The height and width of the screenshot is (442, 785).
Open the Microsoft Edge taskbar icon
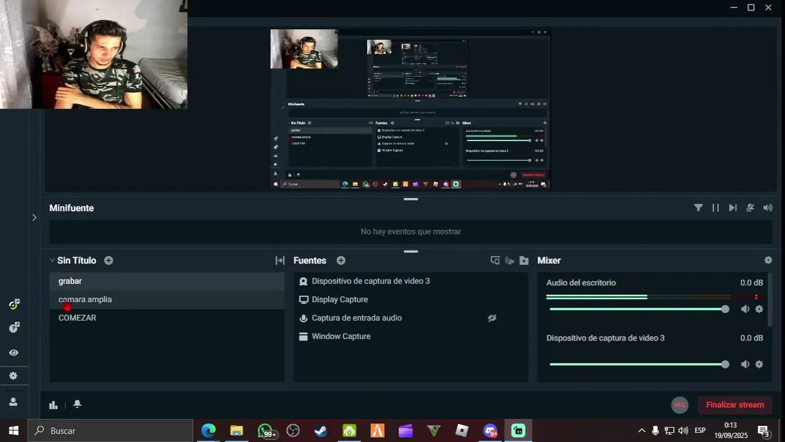(209, 431)
